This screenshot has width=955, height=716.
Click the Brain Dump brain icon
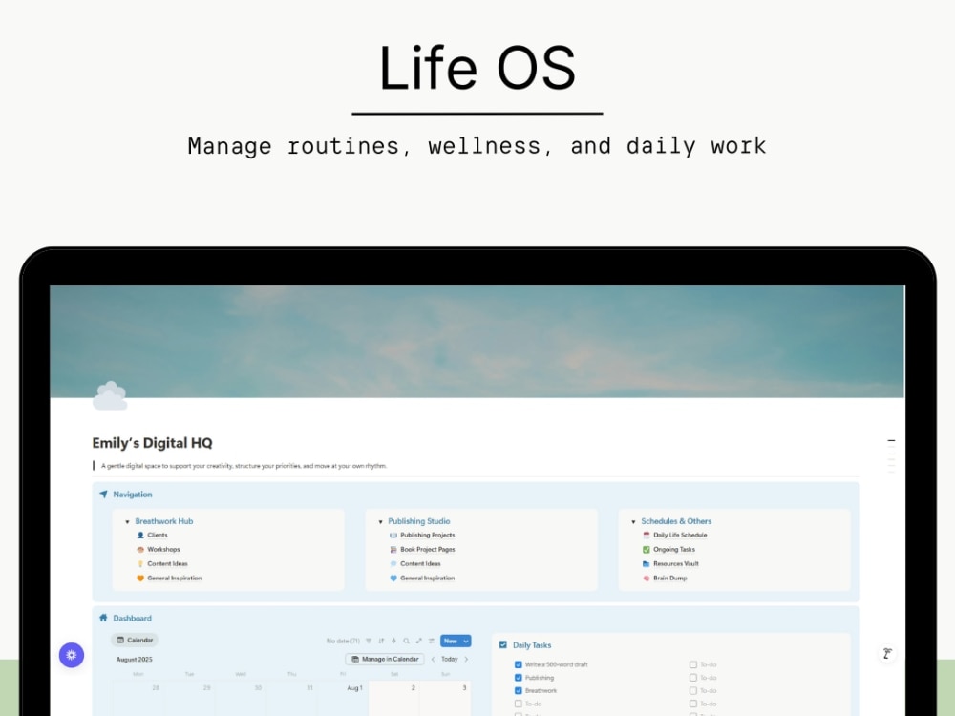pyautogui.click(x=647, y=579)
